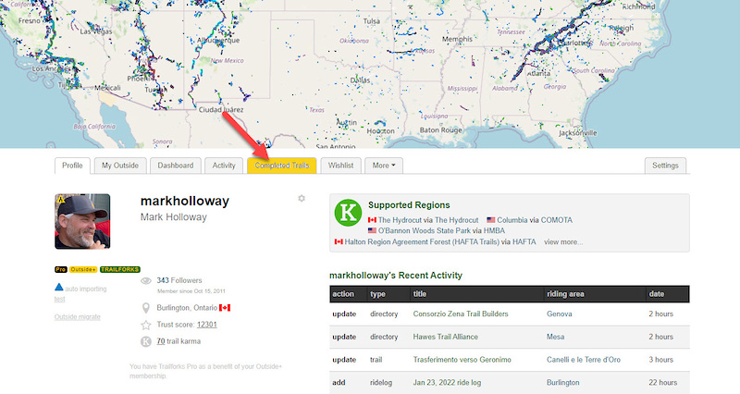Click the Canadian flag beside Halton Region

point(339,241)
